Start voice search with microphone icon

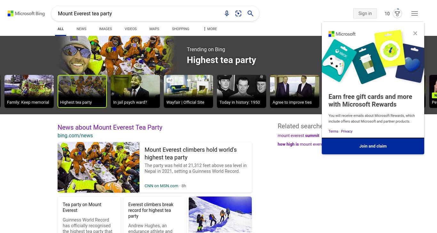point(227,13)
